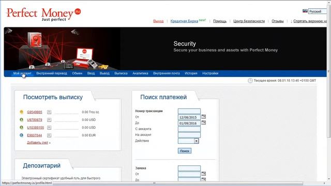Open statement icon in the Troy oz. row
331x186 pixels.
49,112
